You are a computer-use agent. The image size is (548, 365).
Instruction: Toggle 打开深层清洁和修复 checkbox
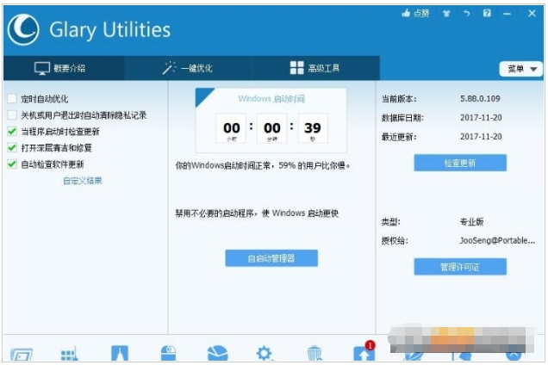click(x=12, y=148)
